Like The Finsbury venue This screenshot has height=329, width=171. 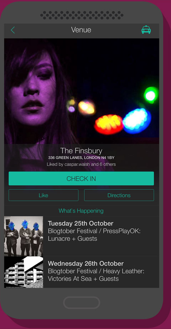coord(43,195)
